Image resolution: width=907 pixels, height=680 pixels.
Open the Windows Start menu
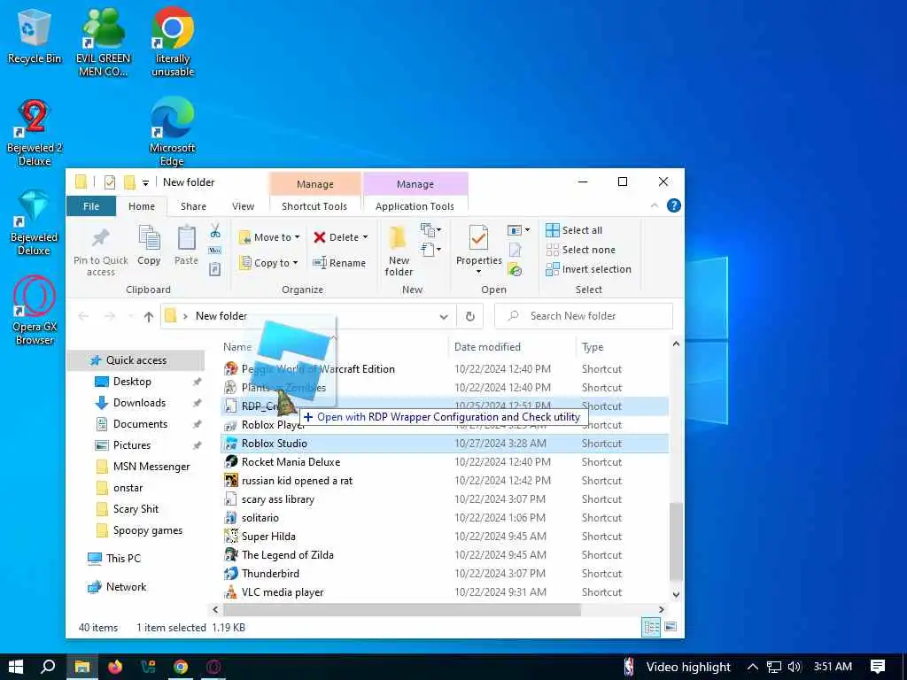coord(16,667)
